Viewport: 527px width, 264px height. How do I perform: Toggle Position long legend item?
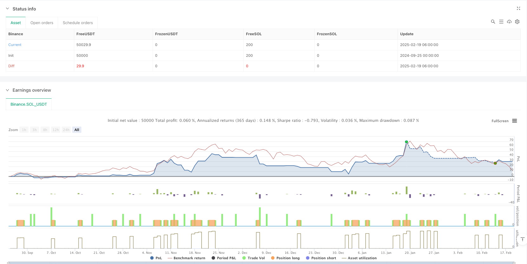285,258
